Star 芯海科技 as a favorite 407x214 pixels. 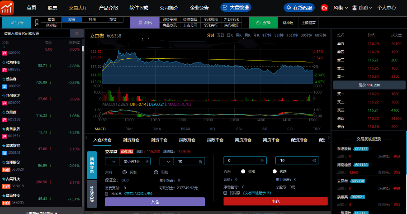click(x=4, y=62)
